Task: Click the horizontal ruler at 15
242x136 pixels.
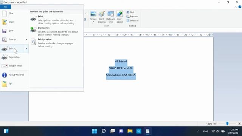Action: (x=147, y=35)
